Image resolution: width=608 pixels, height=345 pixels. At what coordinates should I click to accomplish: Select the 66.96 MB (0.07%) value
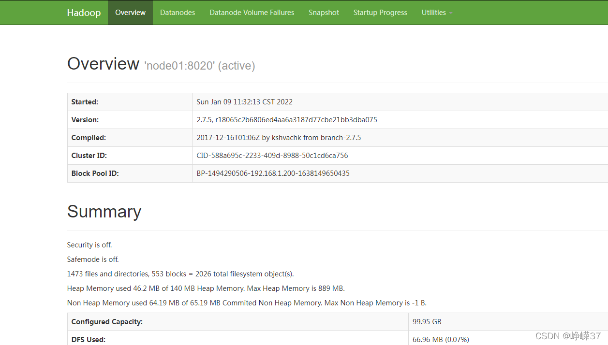[x=441, y=340]
